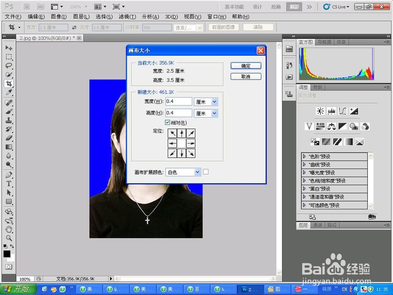Screen dimensions: 393x295
Task: Select the Pen tool
Action: tap(9, 175)
